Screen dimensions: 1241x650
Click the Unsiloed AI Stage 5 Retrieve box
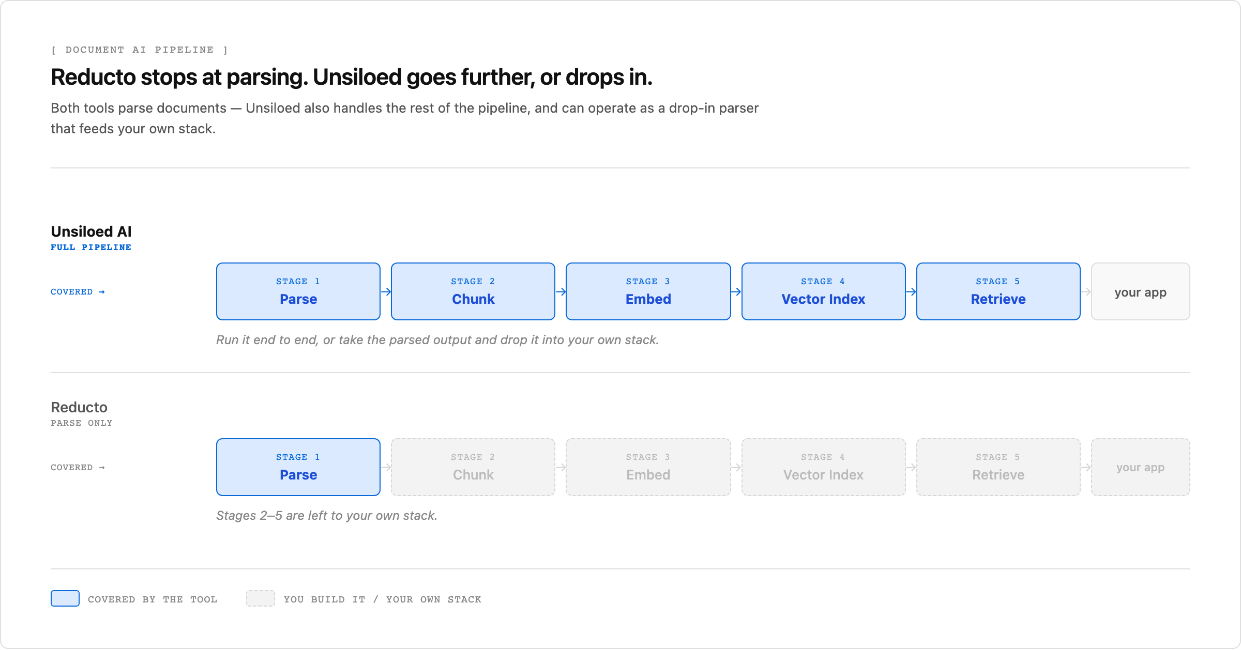tap(998, 291)
